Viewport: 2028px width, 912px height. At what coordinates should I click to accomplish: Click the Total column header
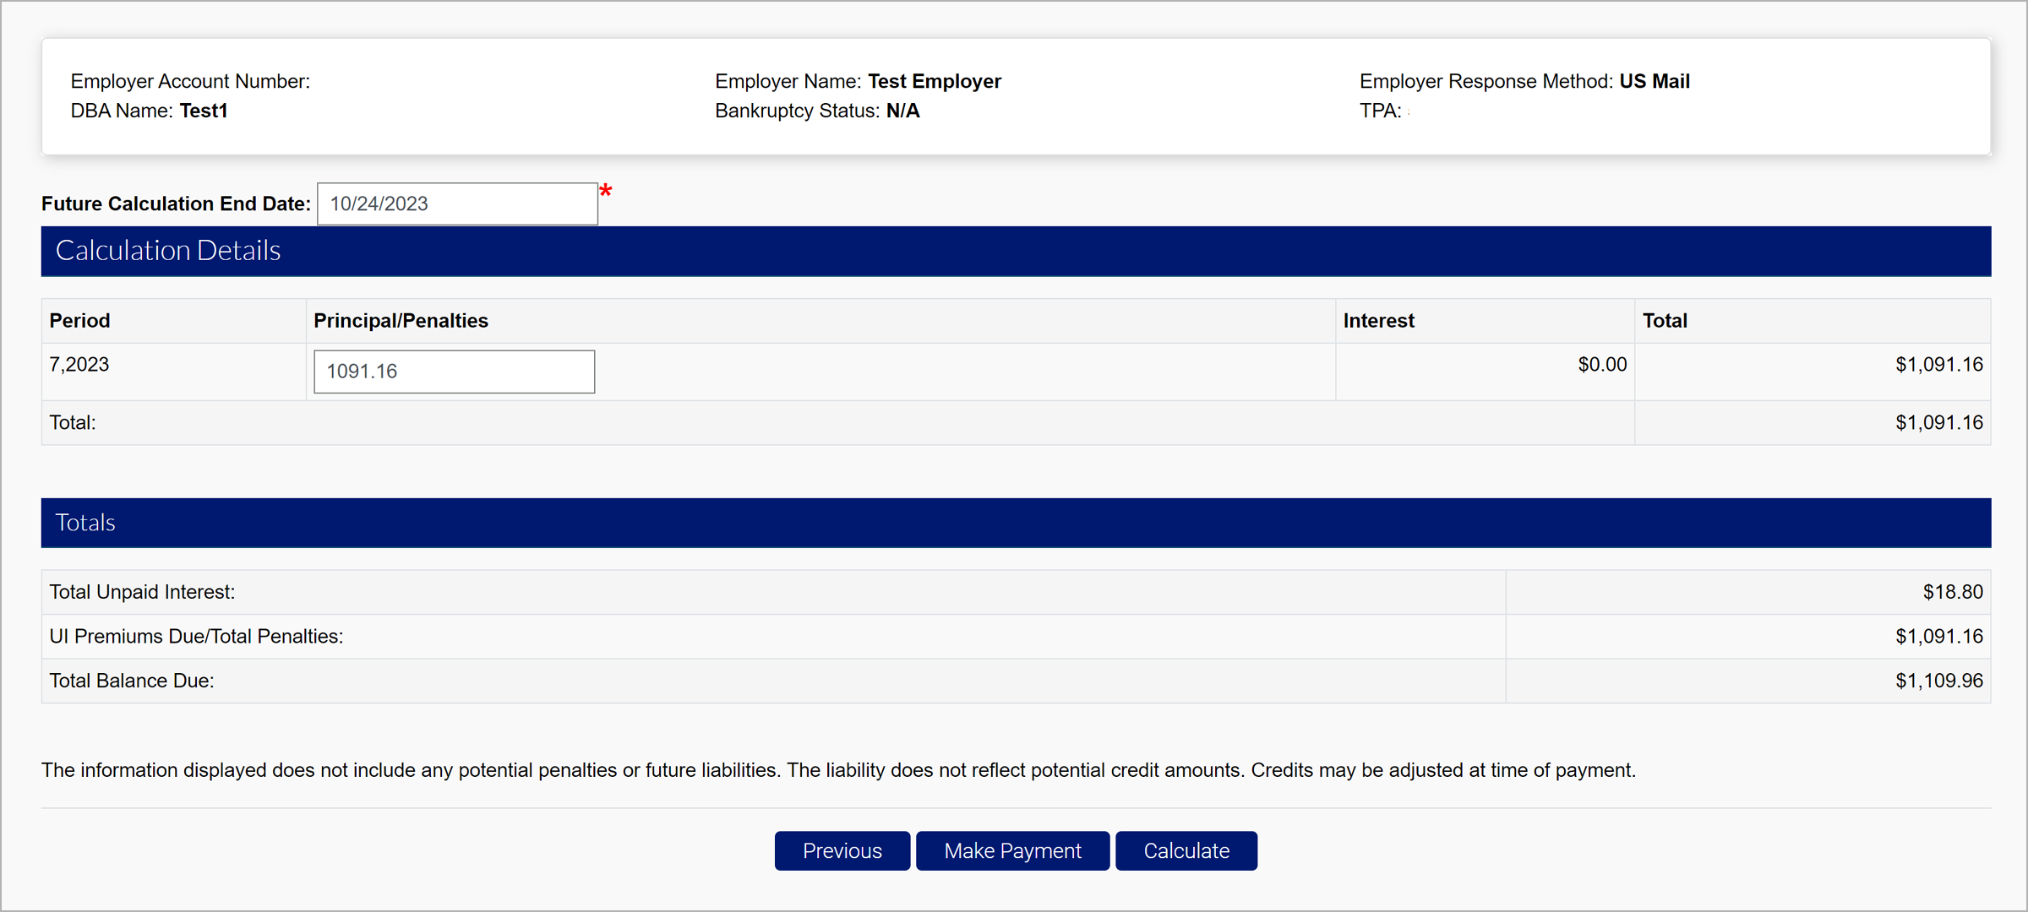(1664, 321)
